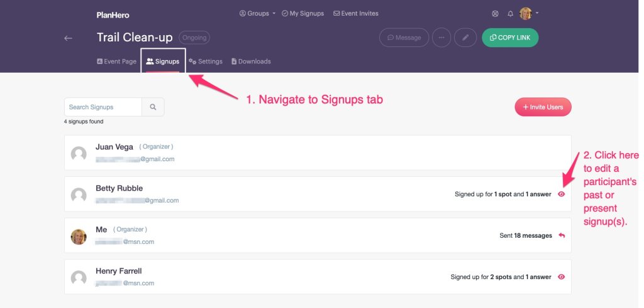Click Betty Rubble's avatar icon

coord(79,194)
